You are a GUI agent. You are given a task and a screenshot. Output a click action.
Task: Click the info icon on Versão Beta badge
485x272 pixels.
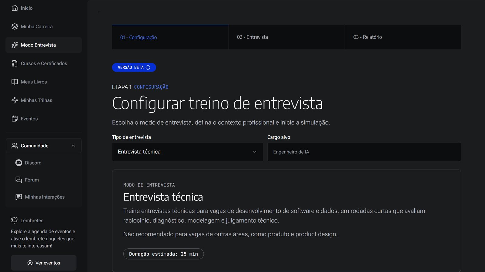148,67
